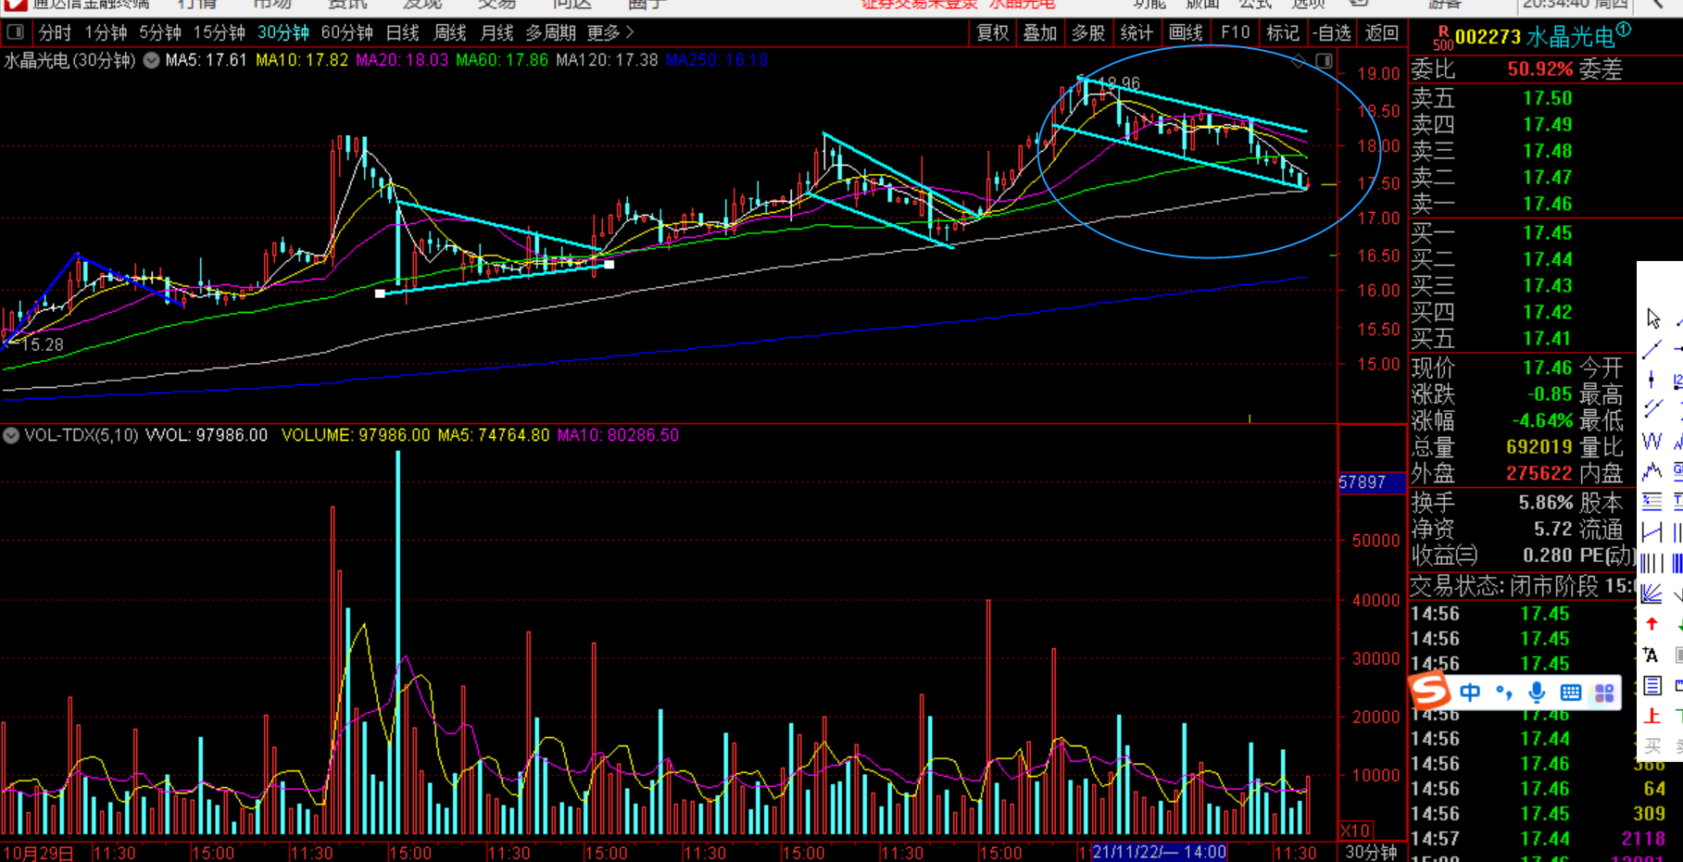Choose the text annotation tool
1683x862 pixels.
(1652, 655)
